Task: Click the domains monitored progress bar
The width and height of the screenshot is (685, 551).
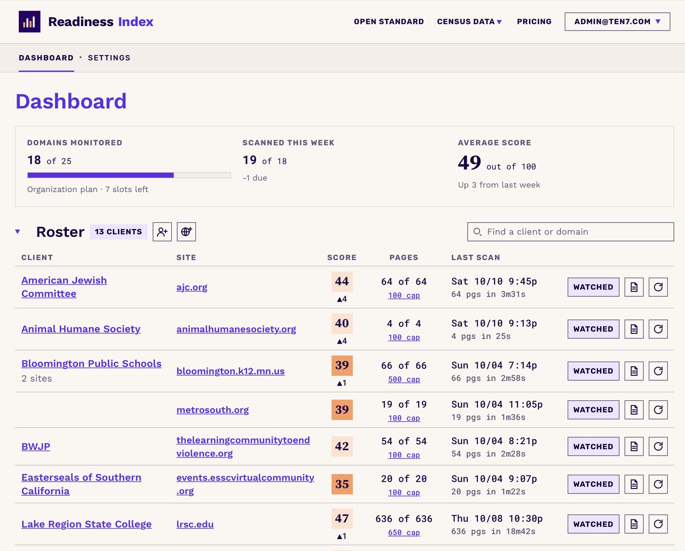Action: pyautogui.click(x=129, y=175)
